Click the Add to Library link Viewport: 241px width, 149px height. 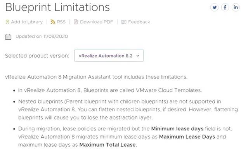tap(27, 22)
